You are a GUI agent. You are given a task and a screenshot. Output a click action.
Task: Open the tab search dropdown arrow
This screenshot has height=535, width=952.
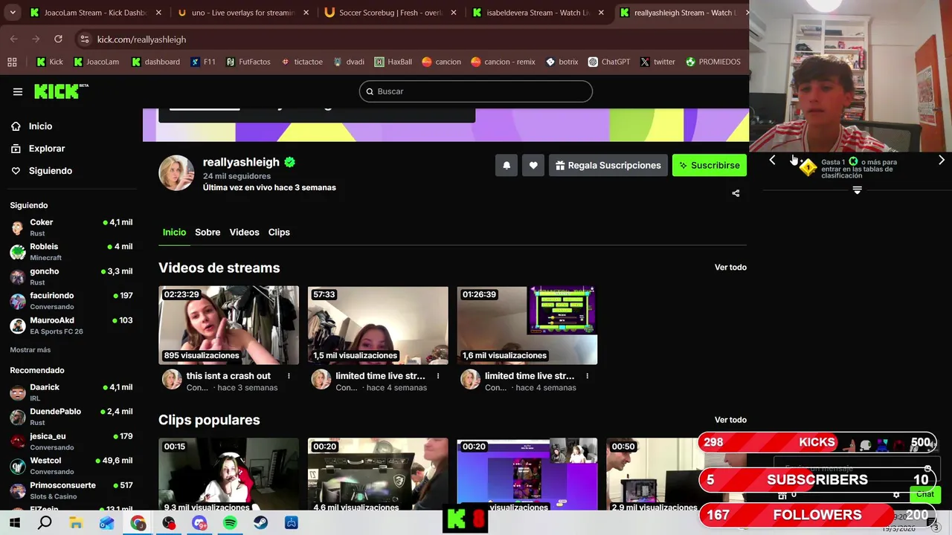[12, 13]
